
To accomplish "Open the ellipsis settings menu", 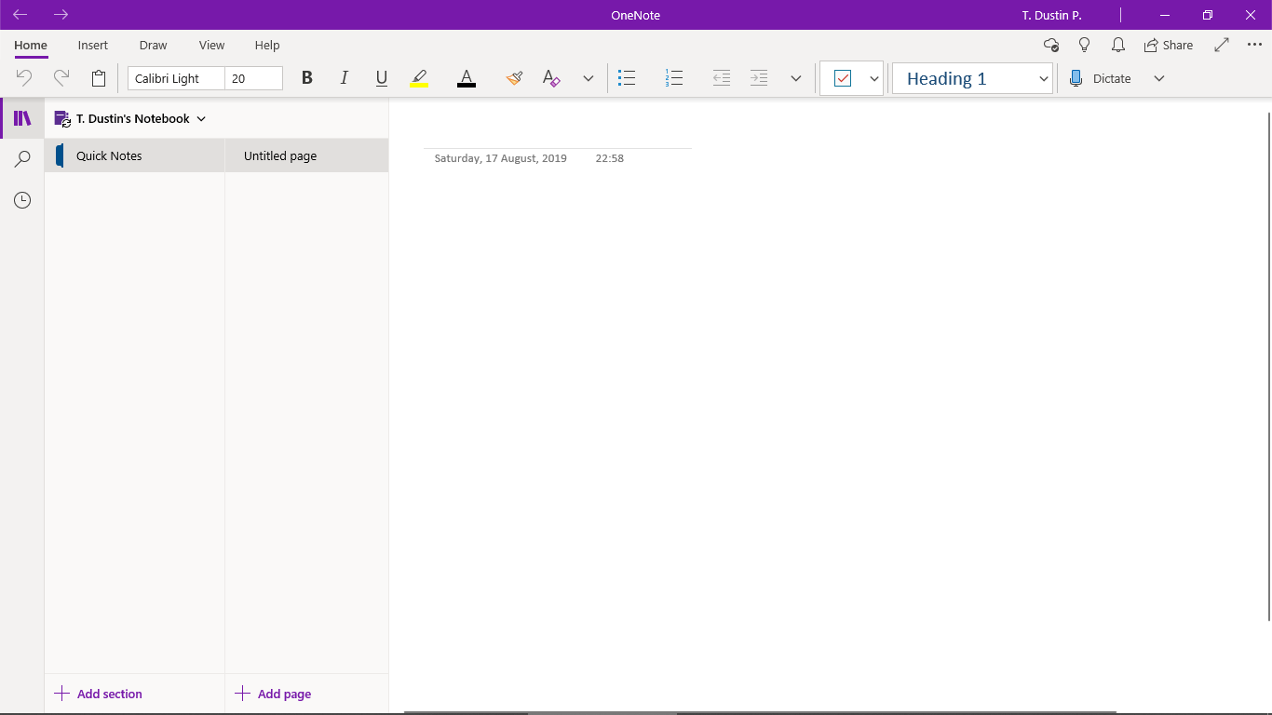I will tap(1254, 45).
